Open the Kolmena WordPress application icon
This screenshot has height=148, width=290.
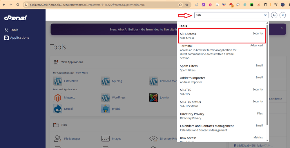tap(153, 81)
